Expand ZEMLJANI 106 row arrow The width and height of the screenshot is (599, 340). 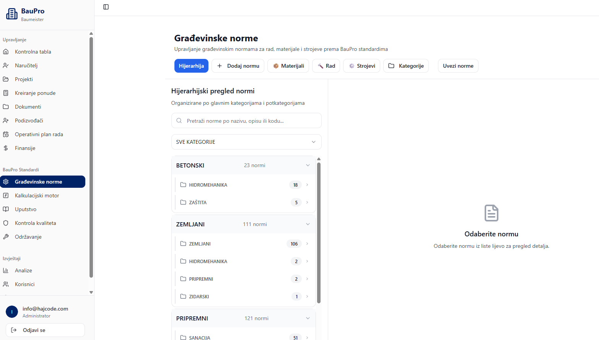pyautogui.click(x=307, y=244)
